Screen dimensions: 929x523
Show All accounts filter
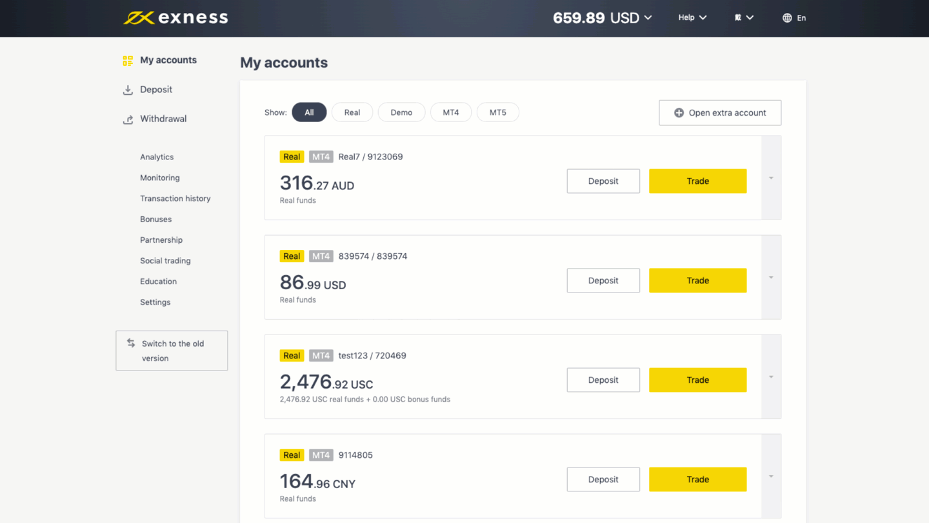(309, 112)
